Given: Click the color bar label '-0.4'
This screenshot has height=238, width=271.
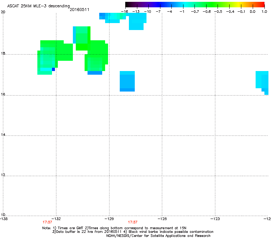Looking at the screenshot, I should click(230, 12).
